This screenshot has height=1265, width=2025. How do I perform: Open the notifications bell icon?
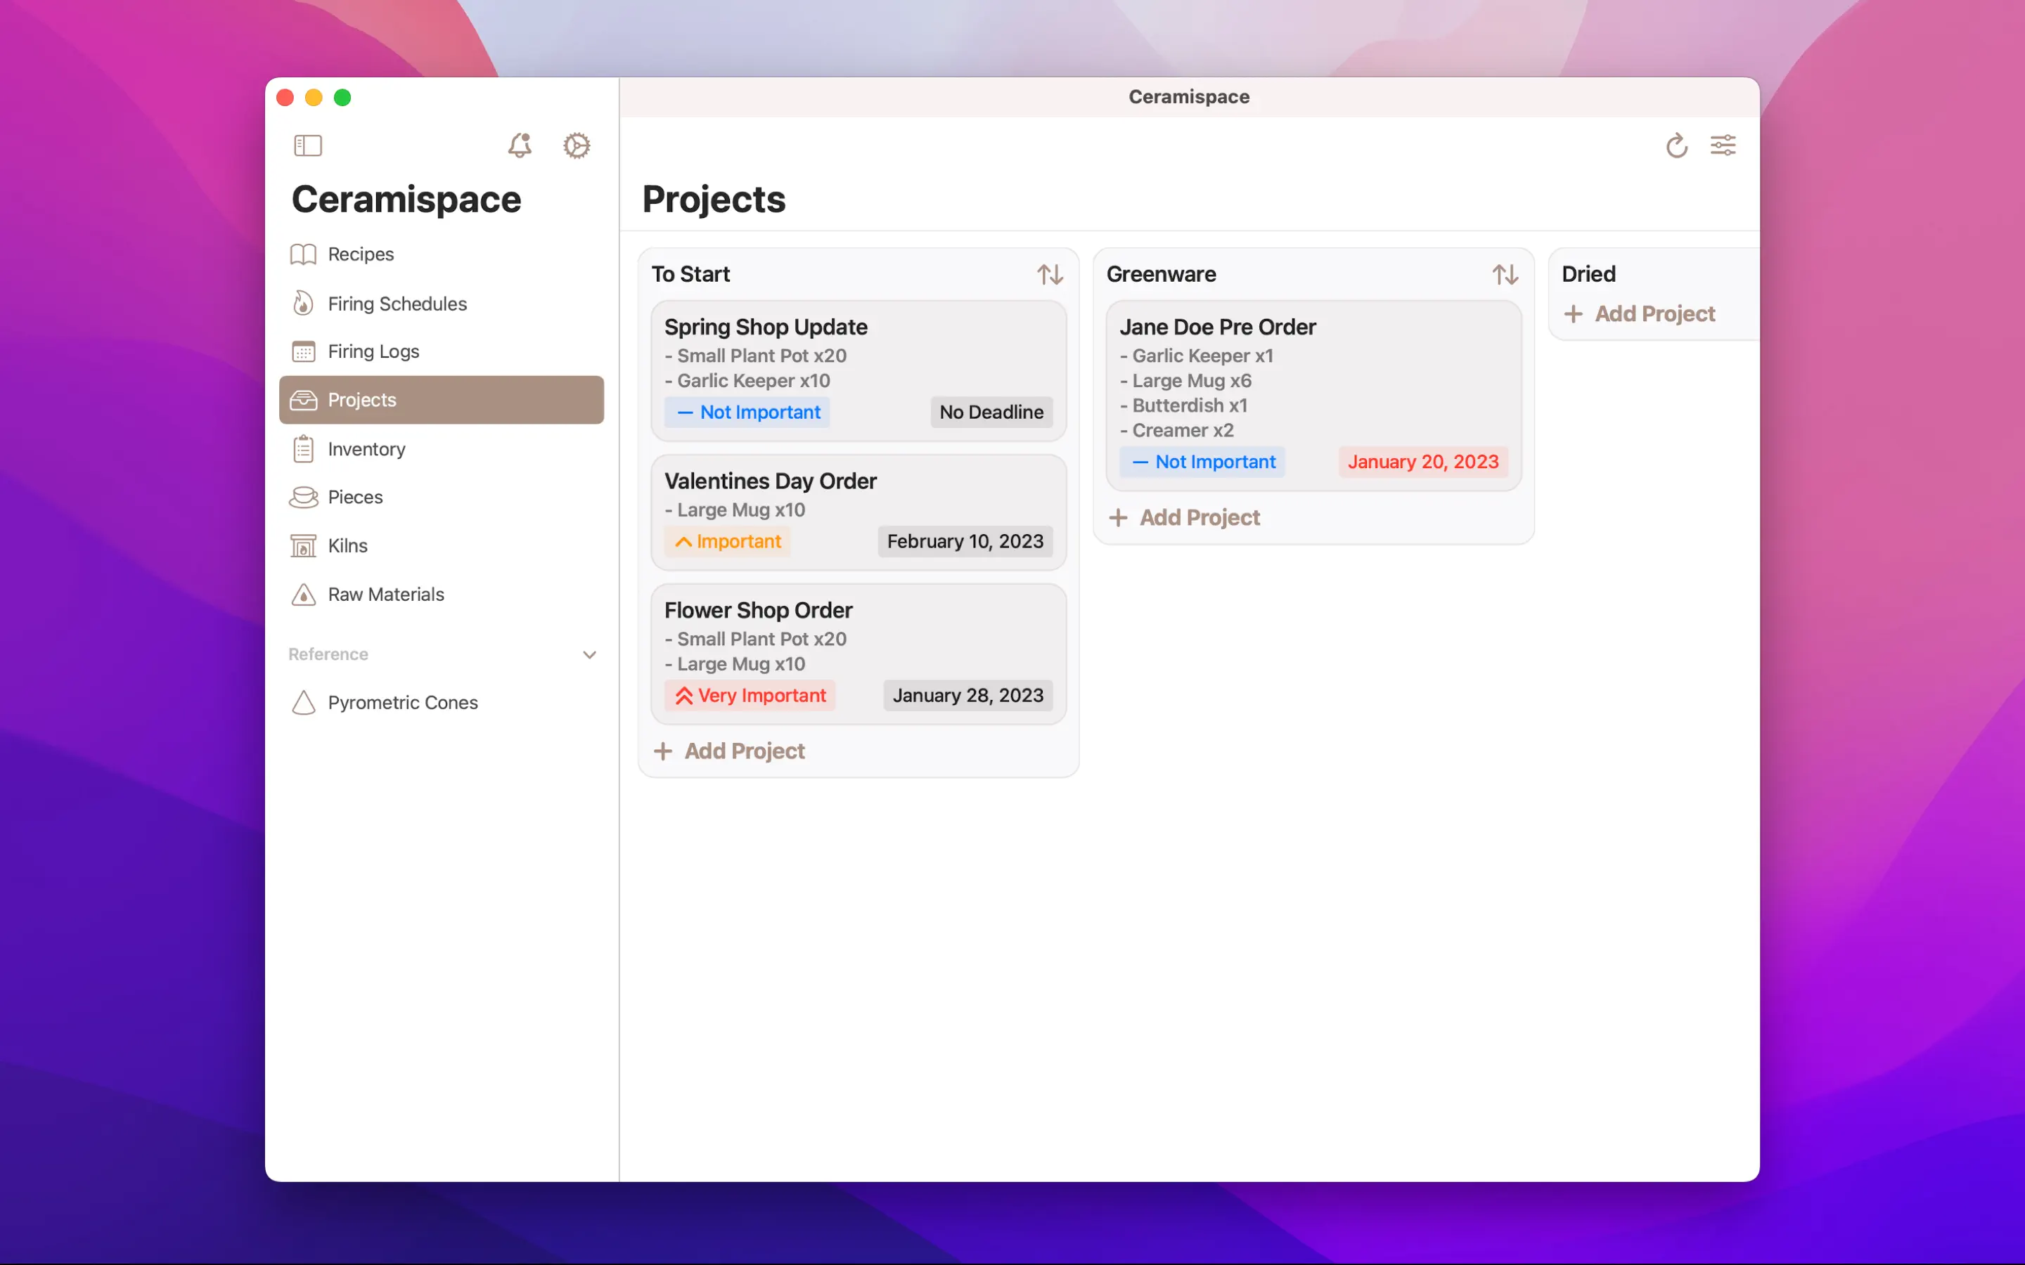(x=520, y=145)
